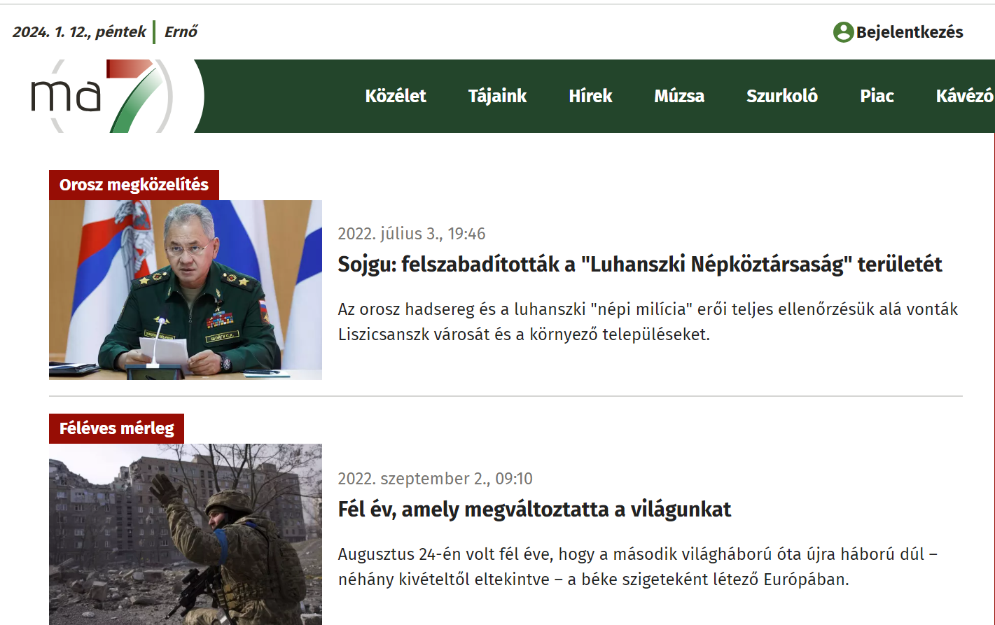Select Hírek in the navigation bar
Image resolution: width=995 pixels, height=625 pixels.
click(590, 96)
